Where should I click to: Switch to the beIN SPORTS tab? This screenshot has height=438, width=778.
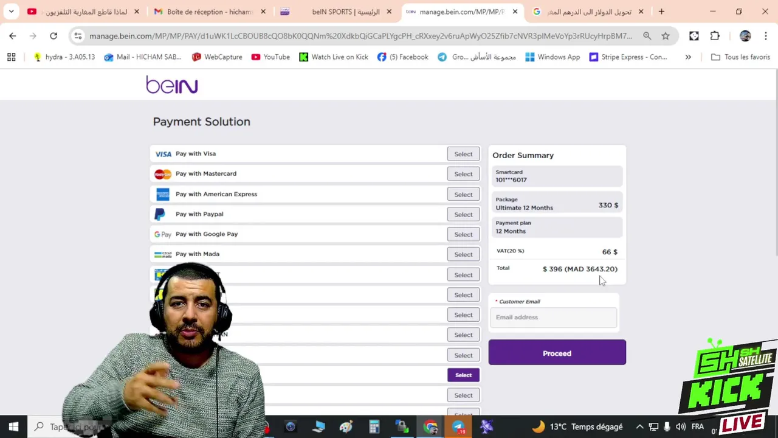click(x=336, y=12)
